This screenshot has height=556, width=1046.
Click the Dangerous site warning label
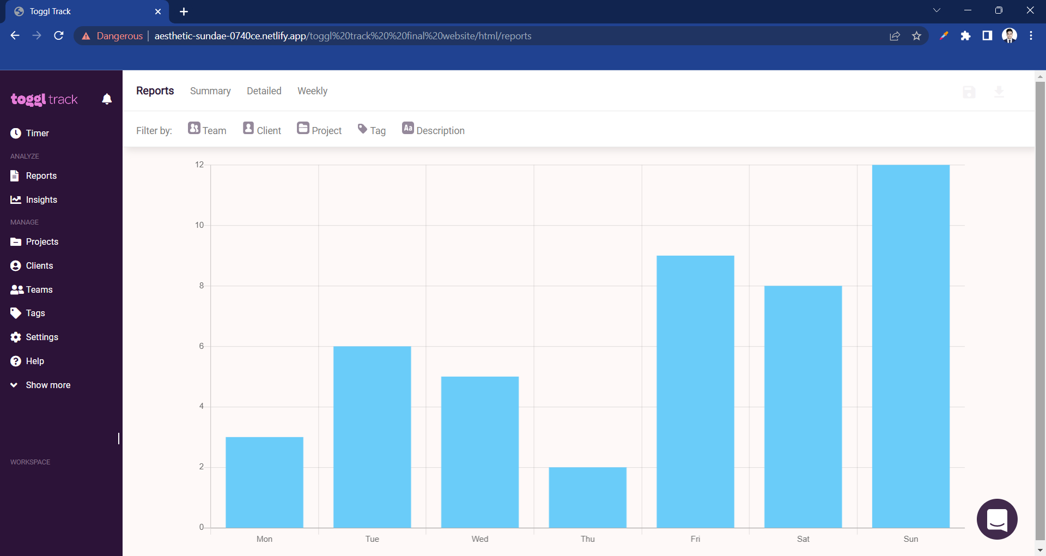112,36
